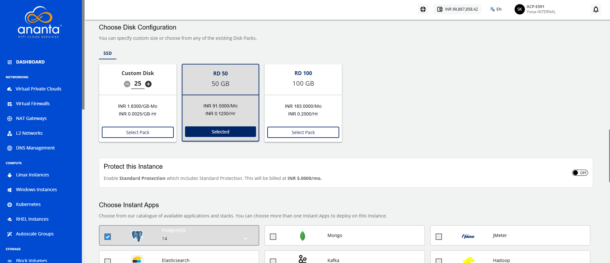Open Virtual Firewalls in sidebar

33,104
